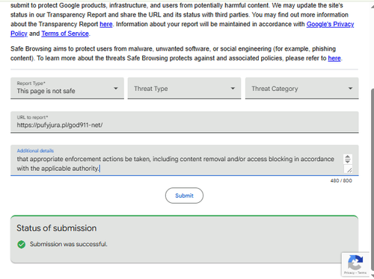Submit the report

click(x=184, y=195)
